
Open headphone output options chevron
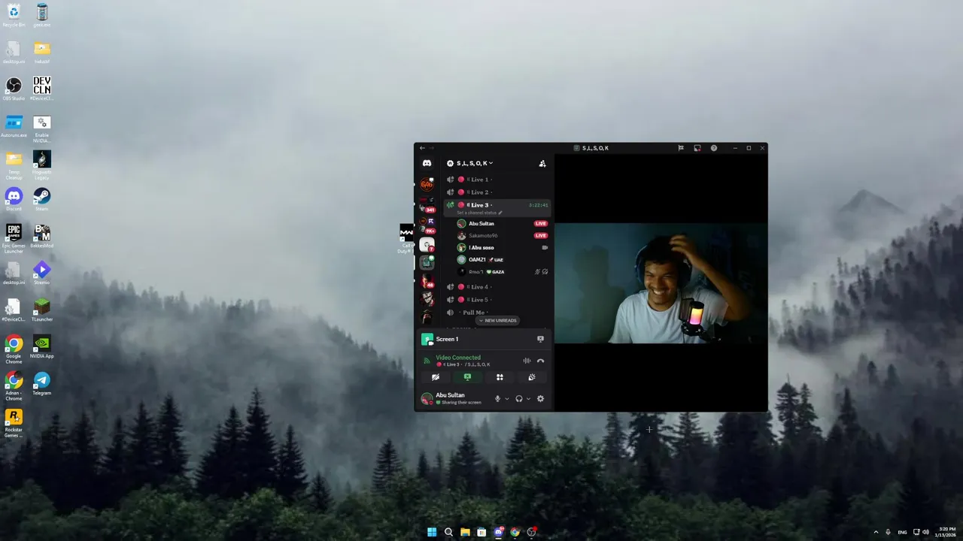tap(528, 399)
